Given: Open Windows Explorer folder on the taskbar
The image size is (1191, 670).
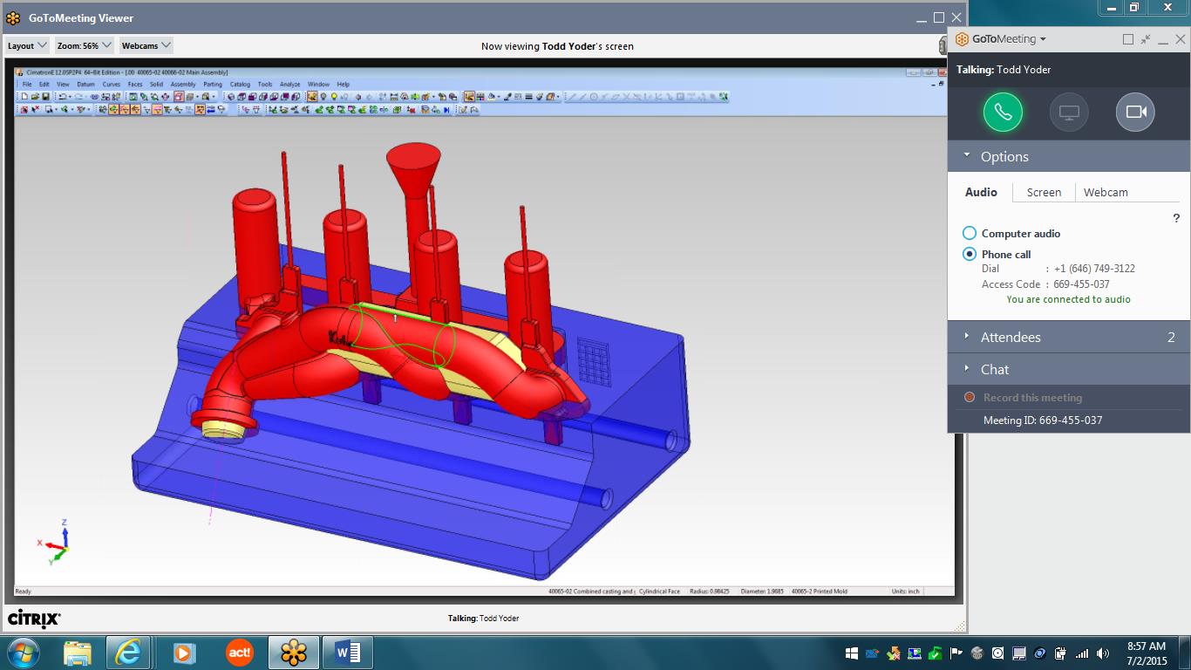Looking at the screenshot, I should pyautogui.click(x=77, y=652).
